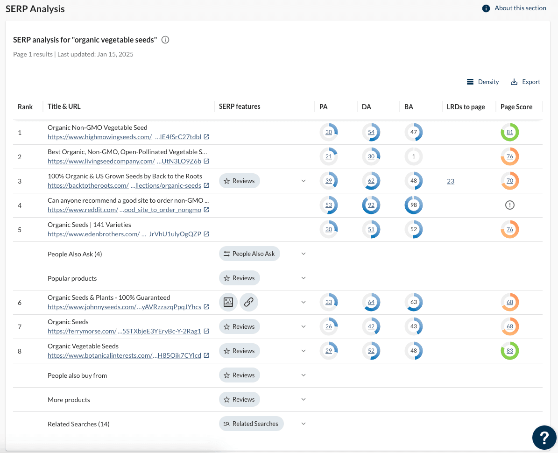Click the image pack icon for johnnyseeds
This screenshot has height=453, width=558.
[228, 302]
